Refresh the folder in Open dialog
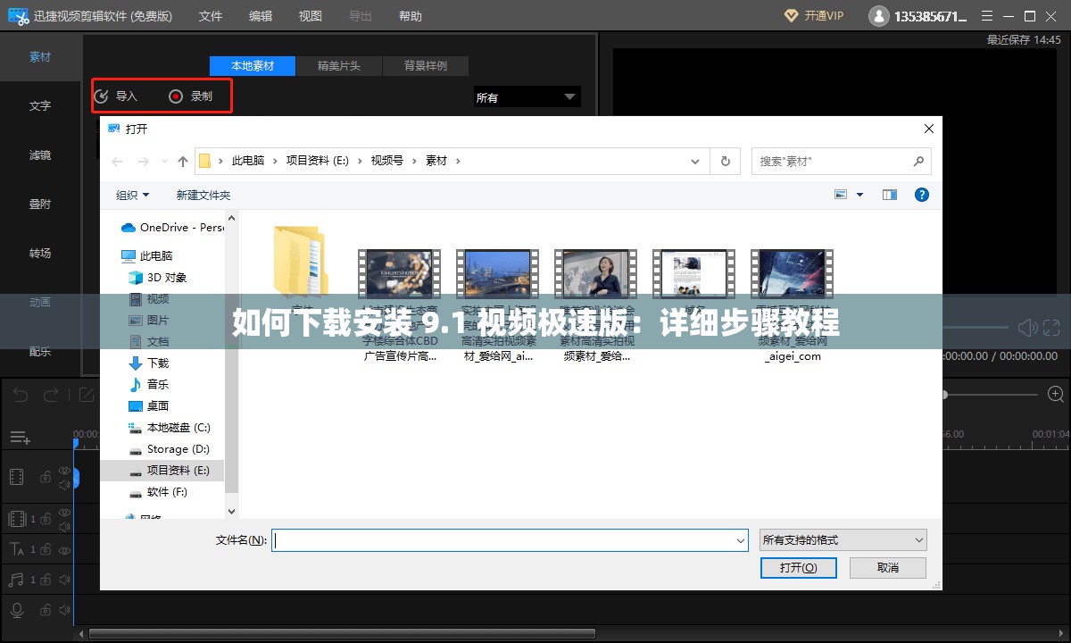The width and height of the screenshot is (1071, 643). [725, 162]
